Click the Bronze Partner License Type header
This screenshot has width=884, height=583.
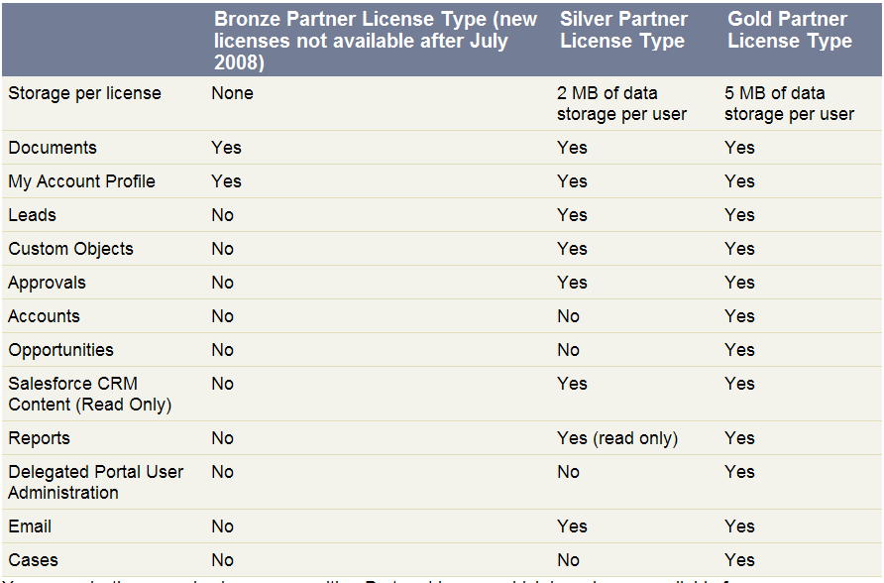pos(376,41)
